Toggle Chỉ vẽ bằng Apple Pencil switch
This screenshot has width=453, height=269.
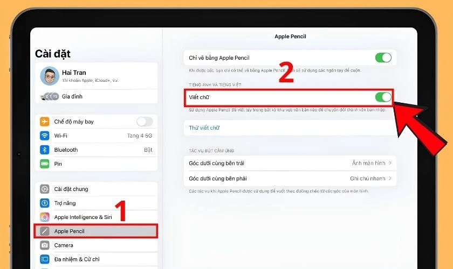click(x=383, y=58)
